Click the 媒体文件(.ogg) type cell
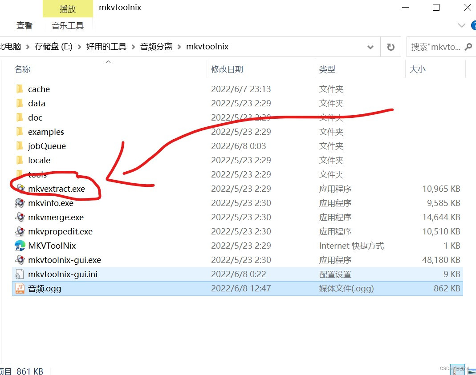This screenshot has width=476, height=375. tap(346, 289)
